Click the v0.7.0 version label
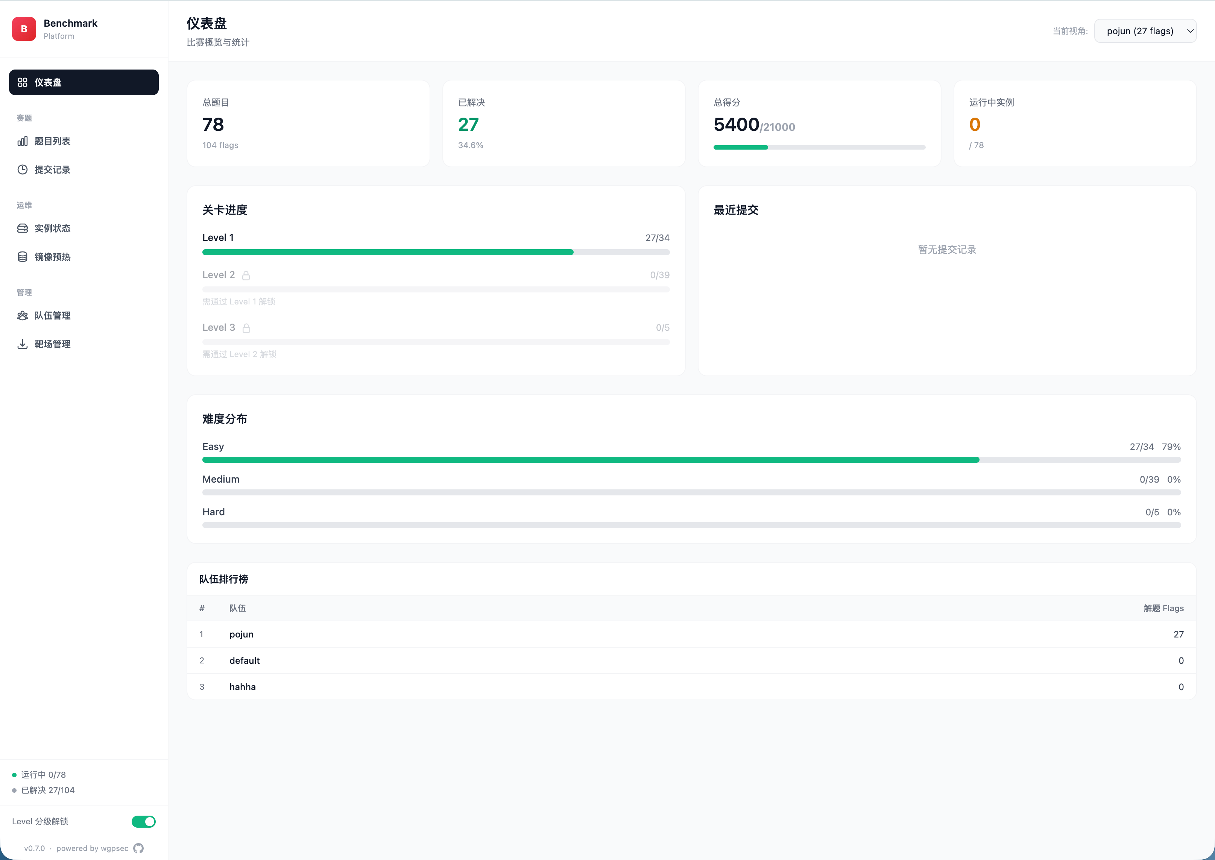This screenshot has height=860, width=1215. point(35,848)
